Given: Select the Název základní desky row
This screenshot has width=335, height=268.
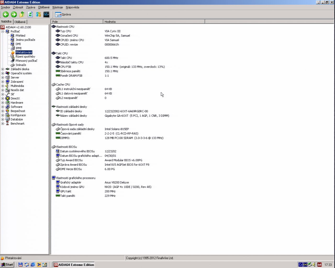Looking at the screenshot, I should pyautogui.click(x=128, y=116).
